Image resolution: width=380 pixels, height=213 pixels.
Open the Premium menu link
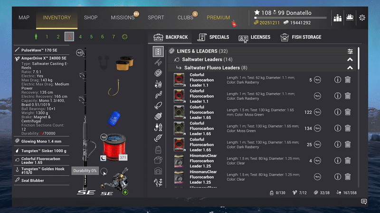[x=218, y=18]
